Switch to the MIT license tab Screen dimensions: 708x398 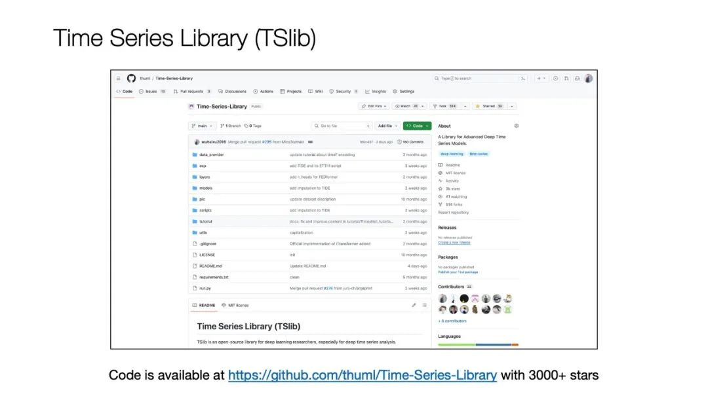pos(235,305)
